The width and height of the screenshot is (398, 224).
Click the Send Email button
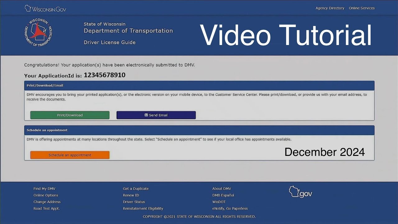tap(156, 115)
